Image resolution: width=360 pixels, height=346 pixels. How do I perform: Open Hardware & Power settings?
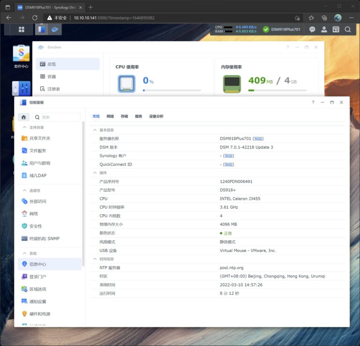50,314
